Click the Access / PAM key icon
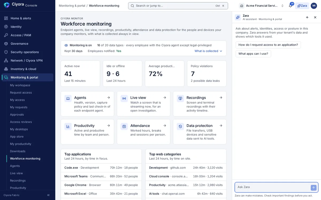321x200 pixels. [6, 35]
